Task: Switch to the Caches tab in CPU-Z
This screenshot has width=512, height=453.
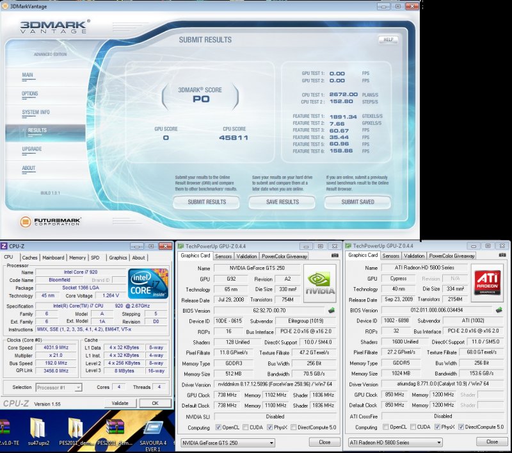Action: coord(29,258)
